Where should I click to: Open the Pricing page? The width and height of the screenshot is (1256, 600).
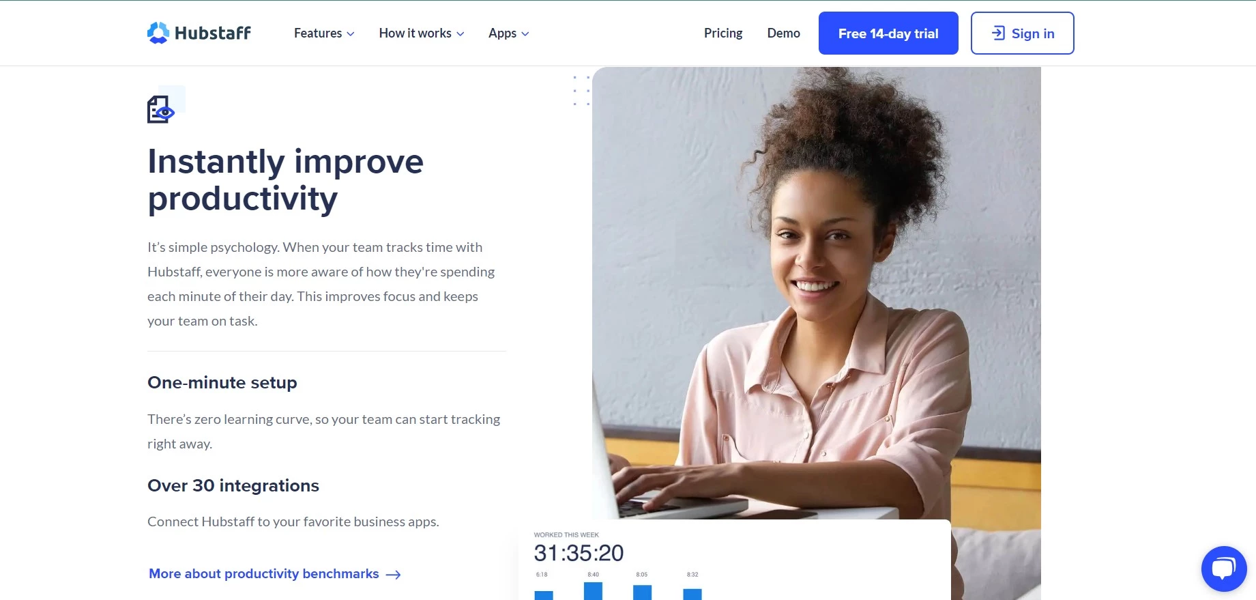tap(723, 33)
